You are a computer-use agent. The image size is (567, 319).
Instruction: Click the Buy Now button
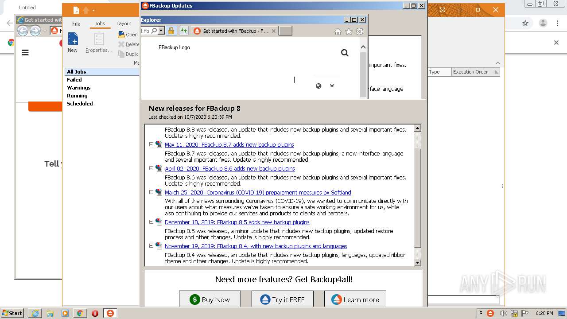click(x=210, y=299)
